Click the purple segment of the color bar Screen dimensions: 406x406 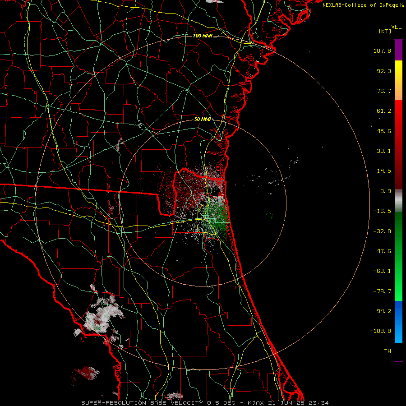tap(398, 50)
